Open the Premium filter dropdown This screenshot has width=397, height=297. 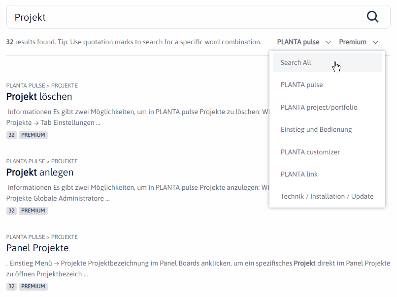pos(353,42)
